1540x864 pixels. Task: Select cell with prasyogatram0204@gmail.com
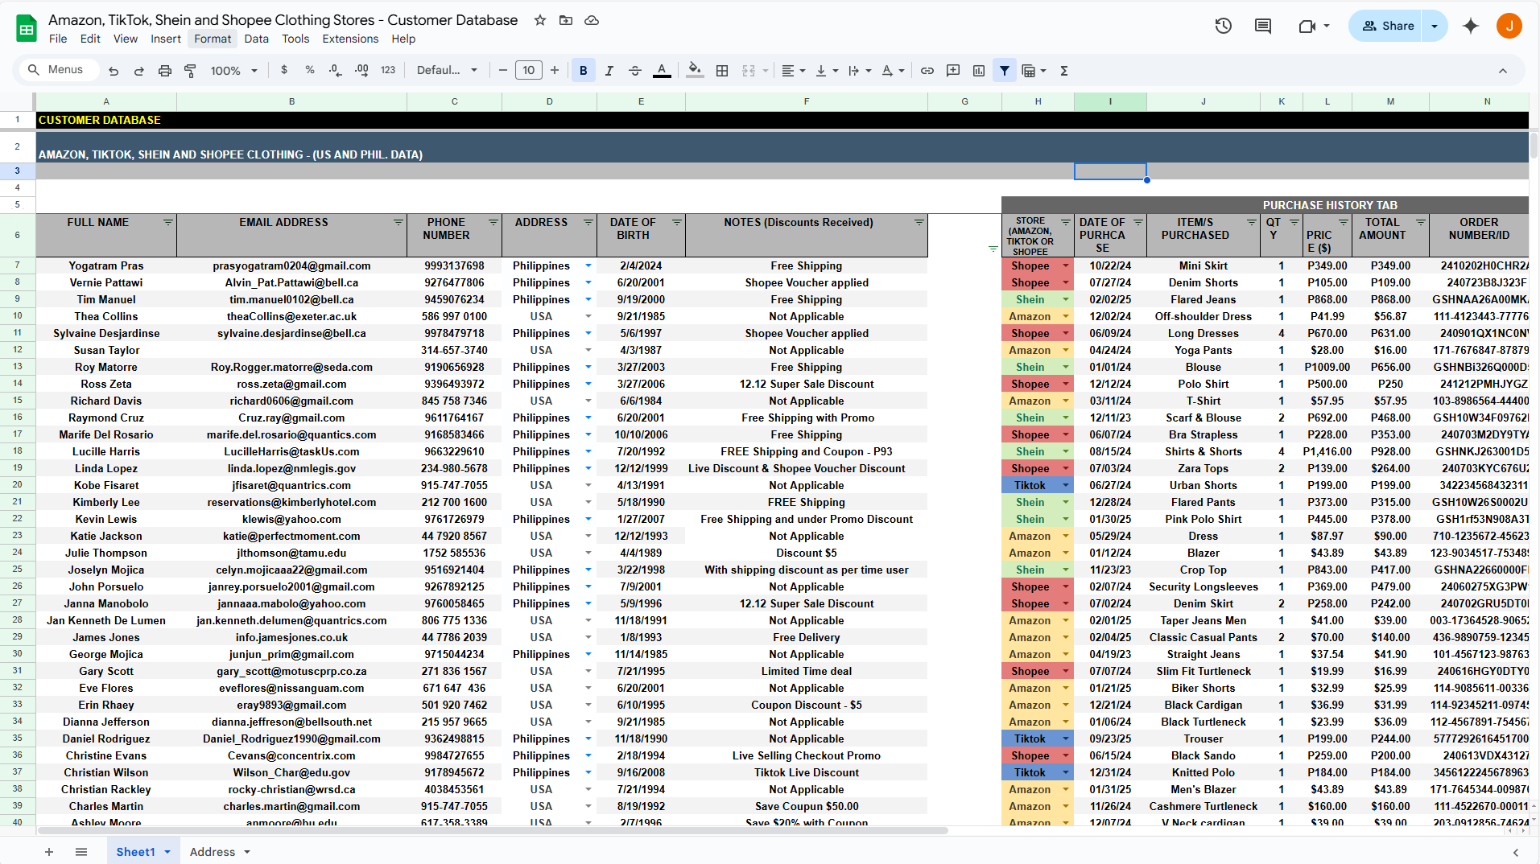pos(291,265)
